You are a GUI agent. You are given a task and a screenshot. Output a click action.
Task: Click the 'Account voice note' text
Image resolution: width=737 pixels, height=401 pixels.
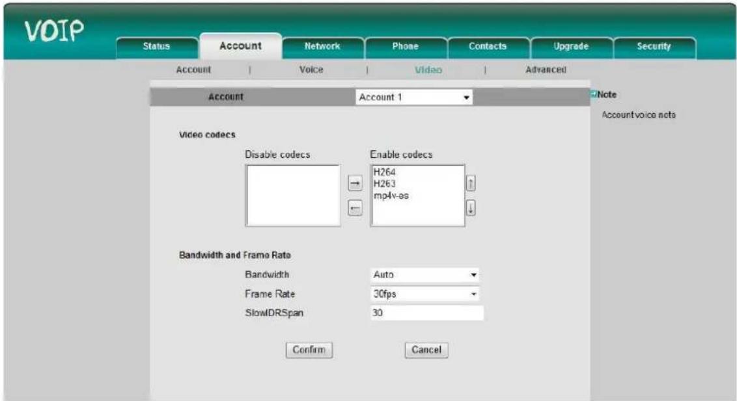(639, 115)
